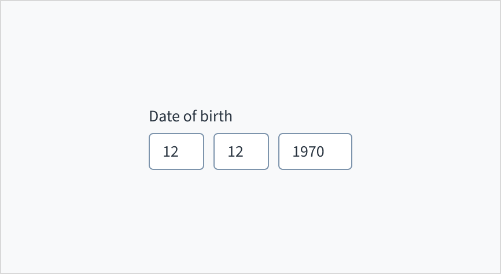Screen dimensions: 501x274
Task: Activate the second narrow date input box
Action: tap(241, 151)
